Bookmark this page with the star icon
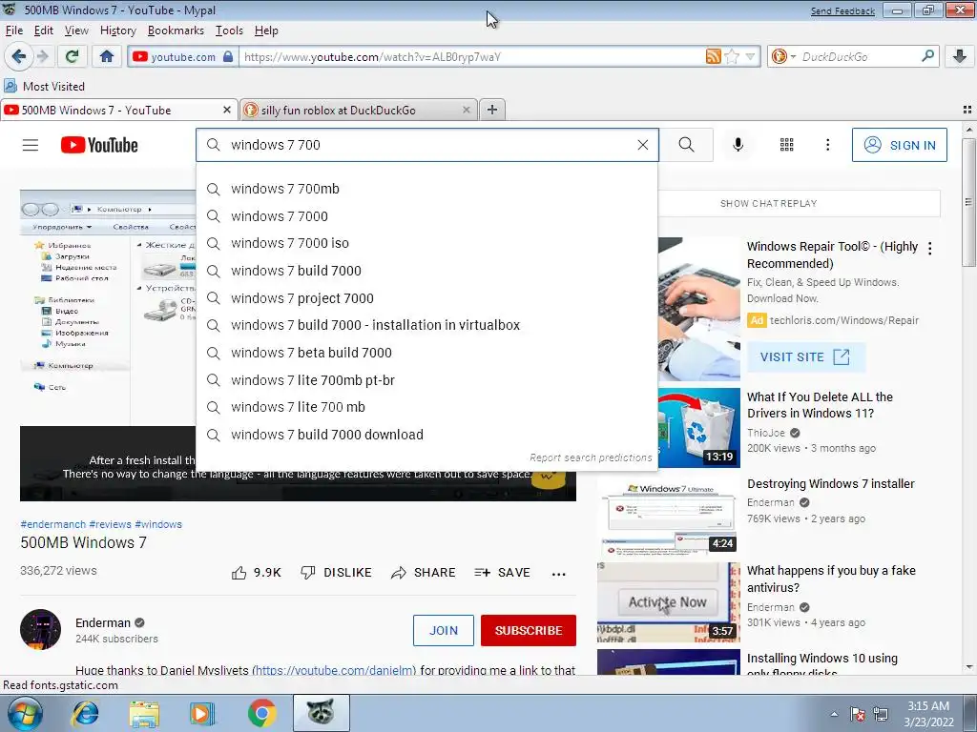The image size is (977, 732). (732, 56)
